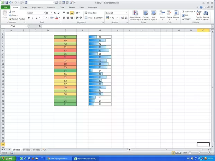This screenshot has width=215, height=161.
Task: Click the zoom slider in status bar
Action: point(199,153)
